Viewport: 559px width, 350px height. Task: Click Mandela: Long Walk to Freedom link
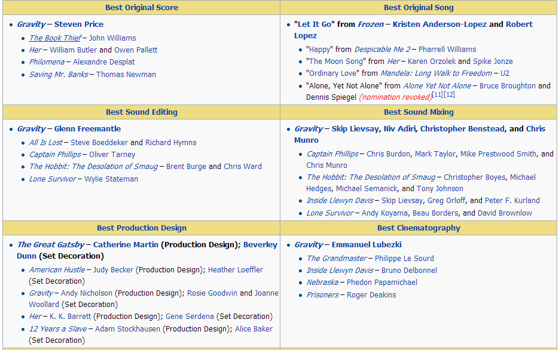pyautogui.click(x=436, y=73)
